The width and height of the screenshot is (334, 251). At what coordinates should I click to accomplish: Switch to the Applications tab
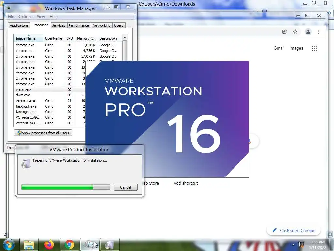(19, 25)
